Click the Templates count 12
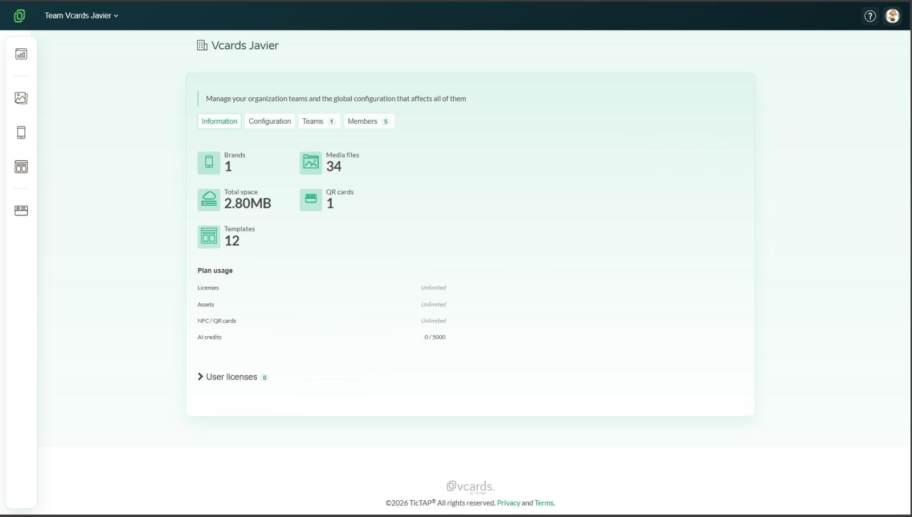The image size is (912, 517). coord(232,241)
